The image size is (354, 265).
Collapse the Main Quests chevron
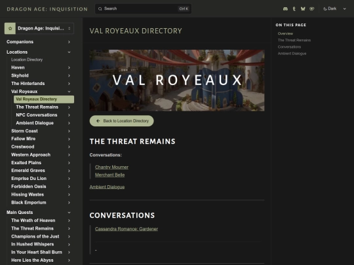(x=69, y=213)
